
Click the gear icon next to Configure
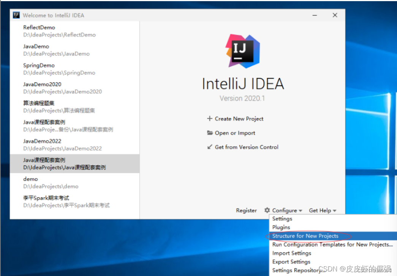(267, 210)
